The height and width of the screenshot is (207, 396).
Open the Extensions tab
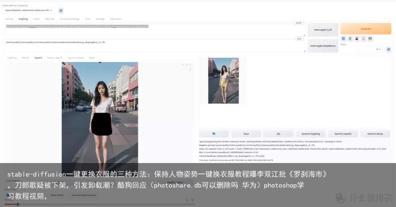116,19
